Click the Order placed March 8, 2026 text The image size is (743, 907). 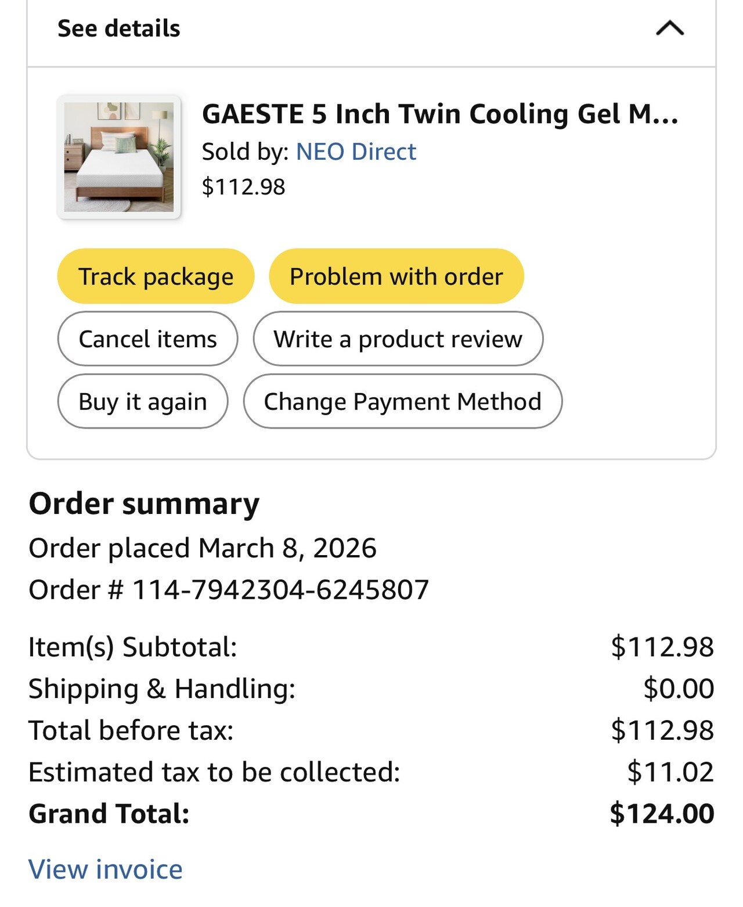203,548
